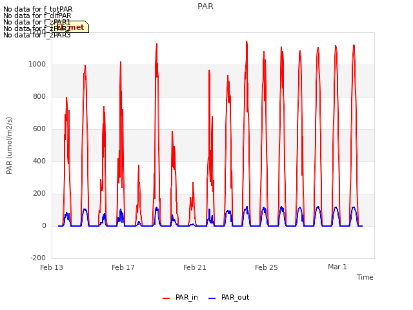Click the 'Feb 25' x-axis tick label
Viewport: 413px width, 310px height.
pos(267,267)
